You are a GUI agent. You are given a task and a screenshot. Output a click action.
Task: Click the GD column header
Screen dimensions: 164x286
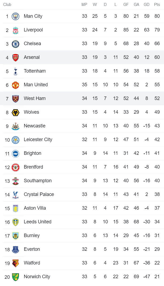tap(147, 5)
